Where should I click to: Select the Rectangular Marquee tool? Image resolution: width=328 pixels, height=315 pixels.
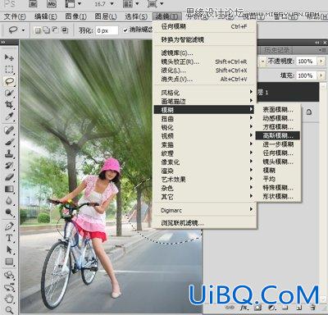point(9,69)
